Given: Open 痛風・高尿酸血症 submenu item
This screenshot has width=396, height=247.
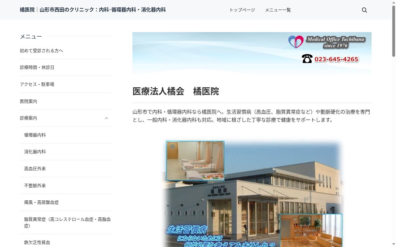Looking at the screenshot, I should [x=41, y=202].
